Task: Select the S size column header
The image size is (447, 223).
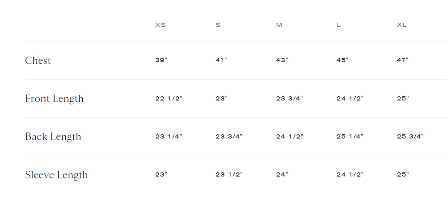Action: (218, 25)
